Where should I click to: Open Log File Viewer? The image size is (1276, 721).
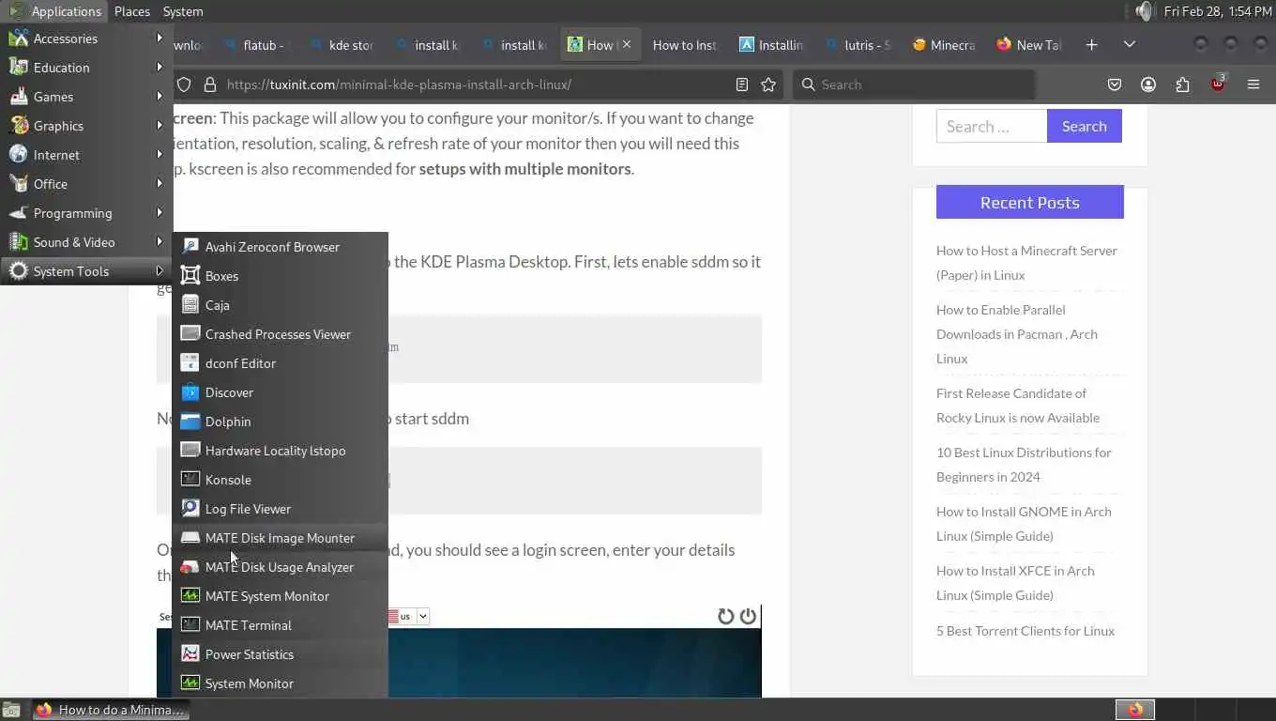tap(280, 509)
